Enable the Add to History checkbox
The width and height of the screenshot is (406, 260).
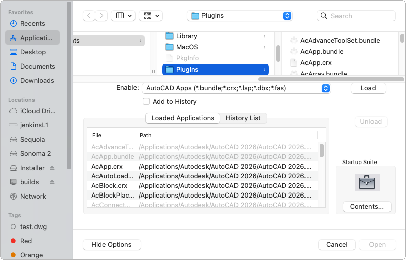coord(146,102)
